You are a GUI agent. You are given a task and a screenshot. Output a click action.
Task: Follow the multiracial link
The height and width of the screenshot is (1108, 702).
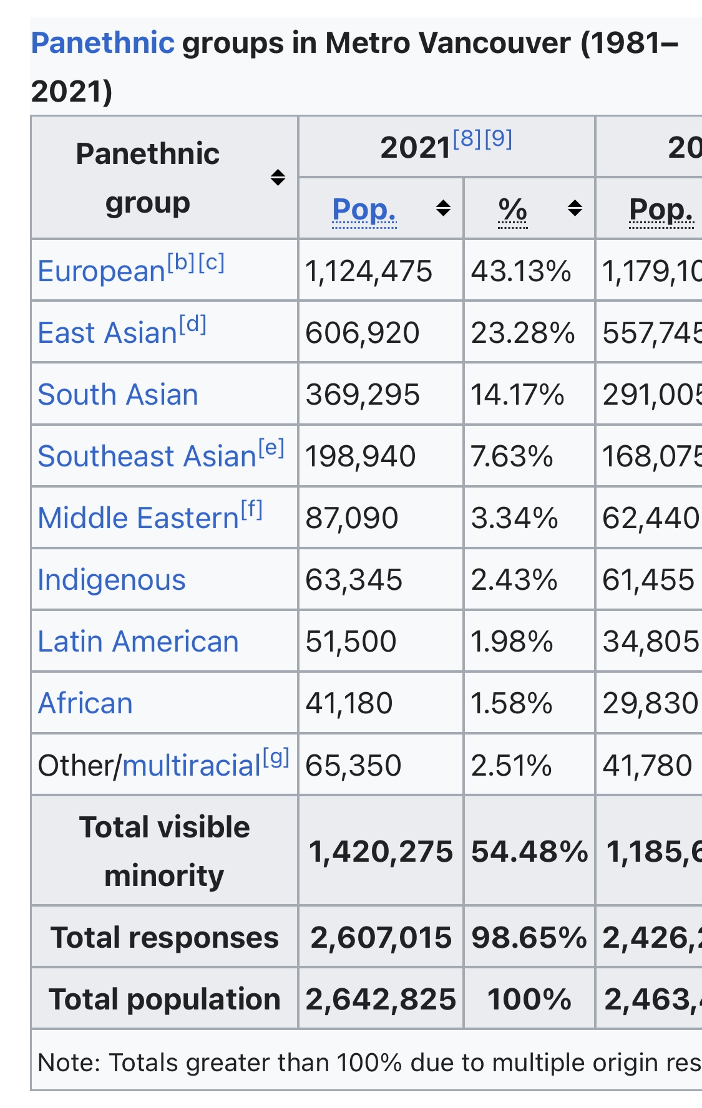(x=191, y=766)
